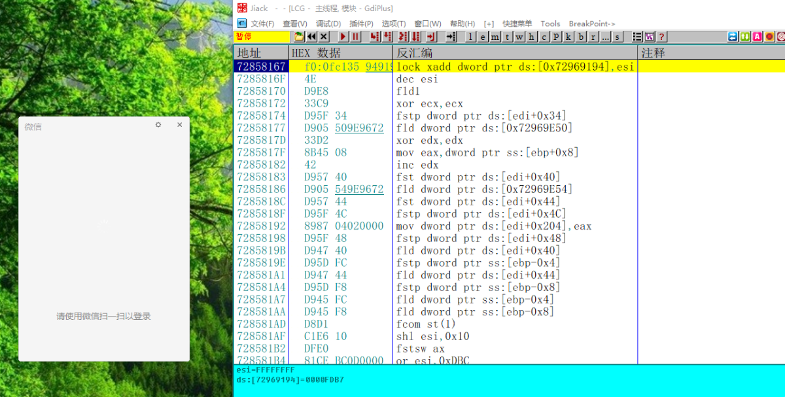Open the 调试(D) menu
The width and height of the screenshot is (785, 397).
click(328, 24)
